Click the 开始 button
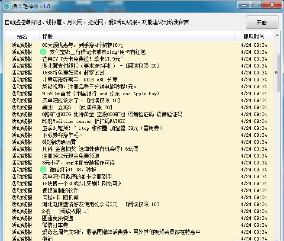 pos(262,22)
